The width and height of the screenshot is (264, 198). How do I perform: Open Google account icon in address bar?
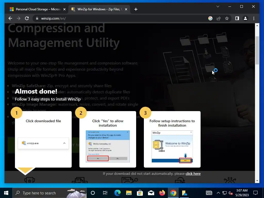(210, 18)
